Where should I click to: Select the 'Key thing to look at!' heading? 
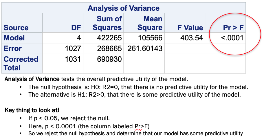click(32, 110)
